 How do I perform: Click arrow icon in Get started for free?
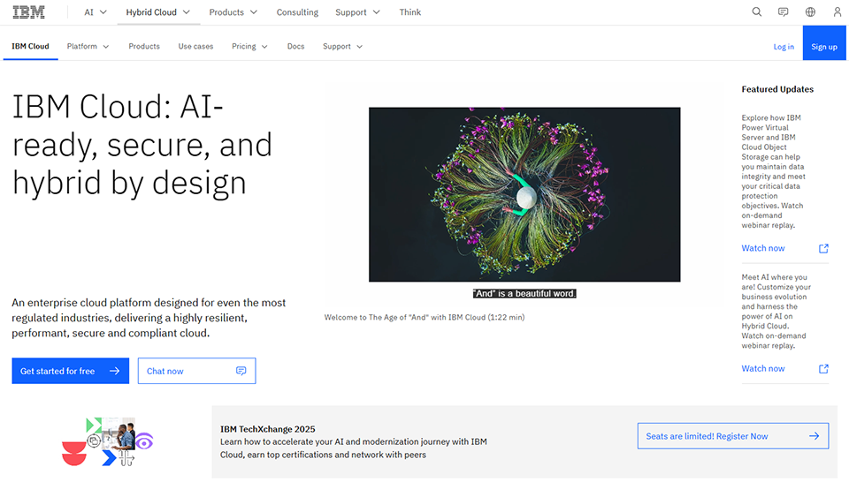pyautogui.click(x=114, y=371)
